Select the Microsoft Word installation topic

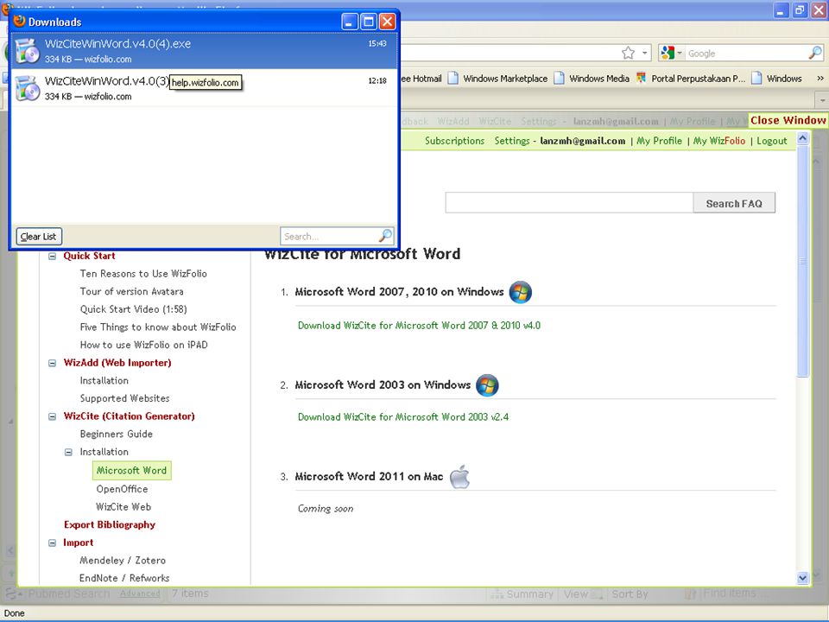point(131,470)
